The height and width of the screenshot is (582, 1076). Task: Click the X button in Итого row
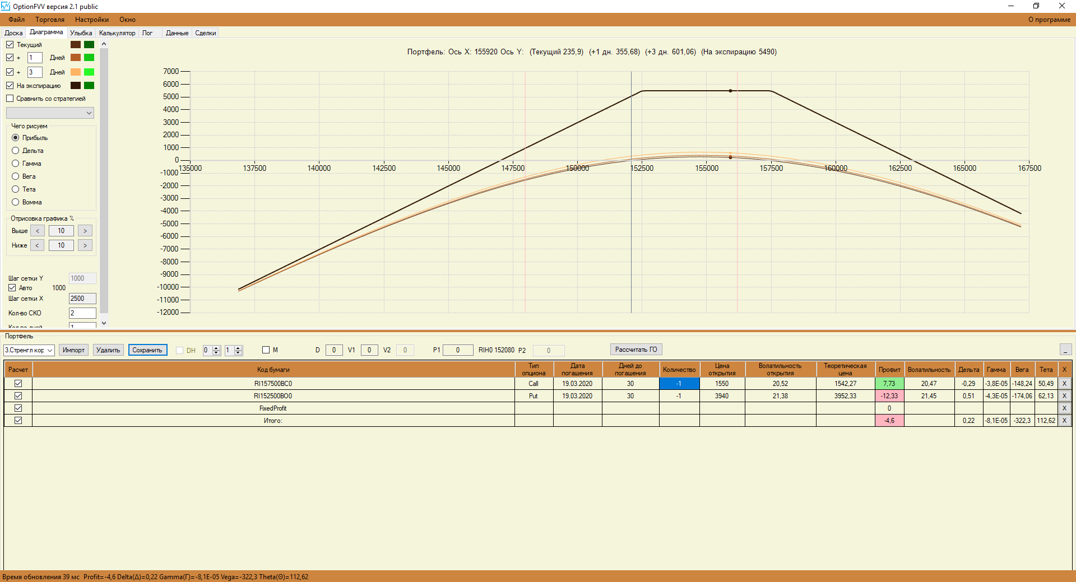1064,421
